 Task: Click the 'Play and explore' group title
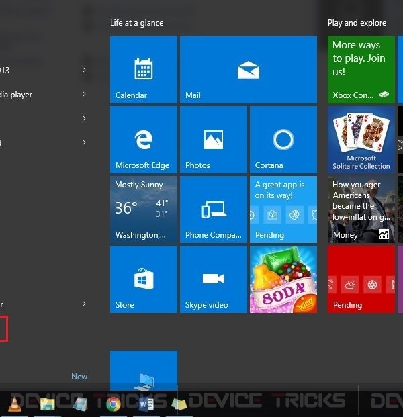point(357,23)
